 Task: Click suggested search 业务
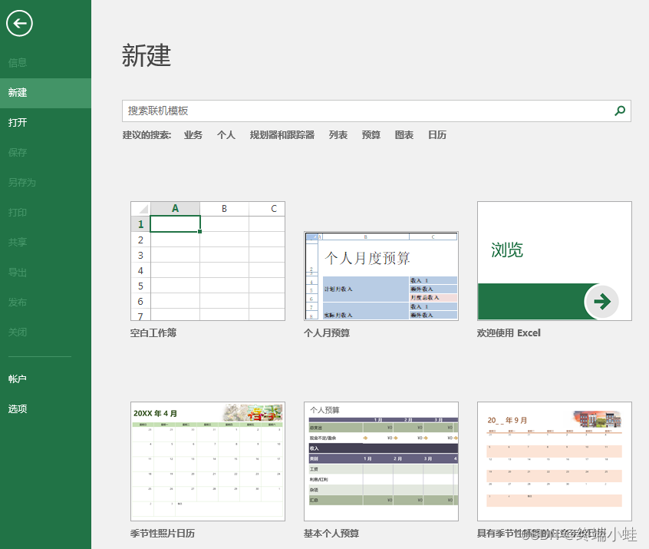pos(193,135)
